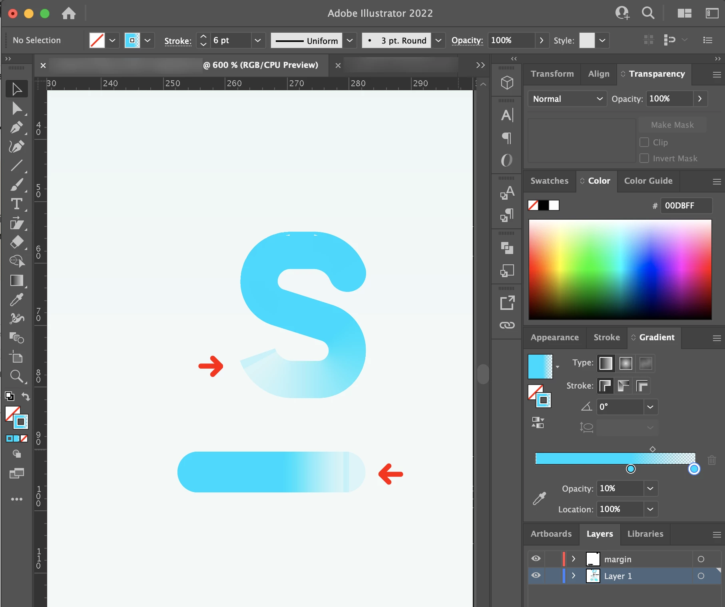The height and width of the screenshot is (607, 725).
Task: Open fill color dropdown in control bar
Action: tap(112, 40)
